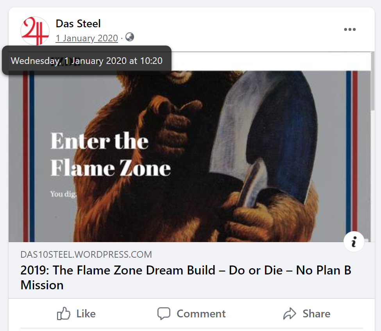Screen dimensions: 381x331
Task: Click the 'Enter the Flame Zone' headline text
Action: (x=111, y=155)
